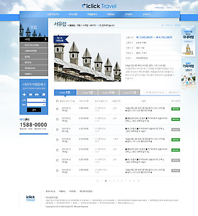Click the first link in footer link row
Viewport: 198px width, 216px height.
pyautogui.click(x=50, y=191)
